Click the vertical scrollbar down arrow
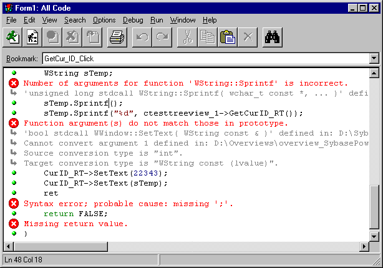Image resolution: width=383 pixels, height=268 pixels. 374,237
